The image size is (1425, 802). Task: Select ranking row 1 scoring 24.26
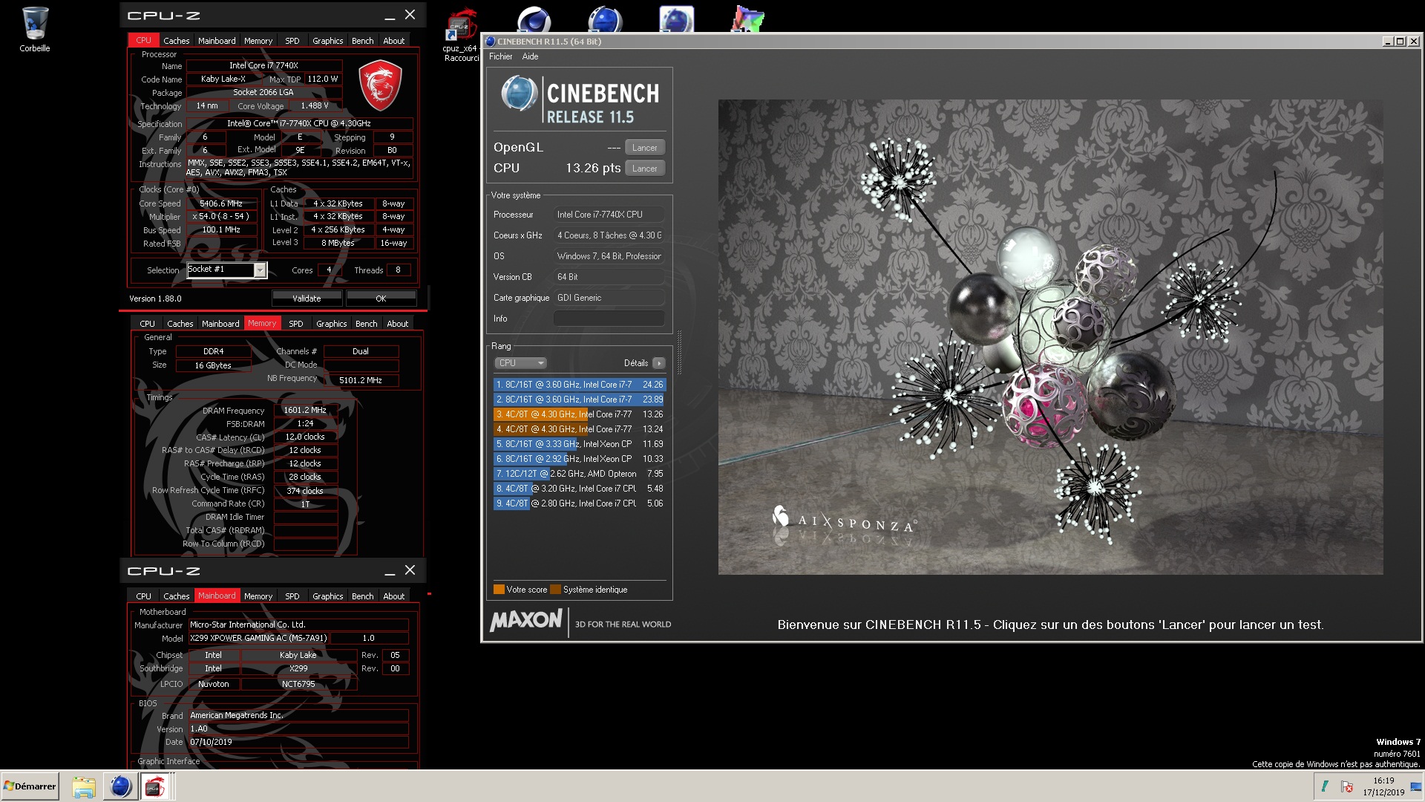pyautogui.click(x=579, y=385)
